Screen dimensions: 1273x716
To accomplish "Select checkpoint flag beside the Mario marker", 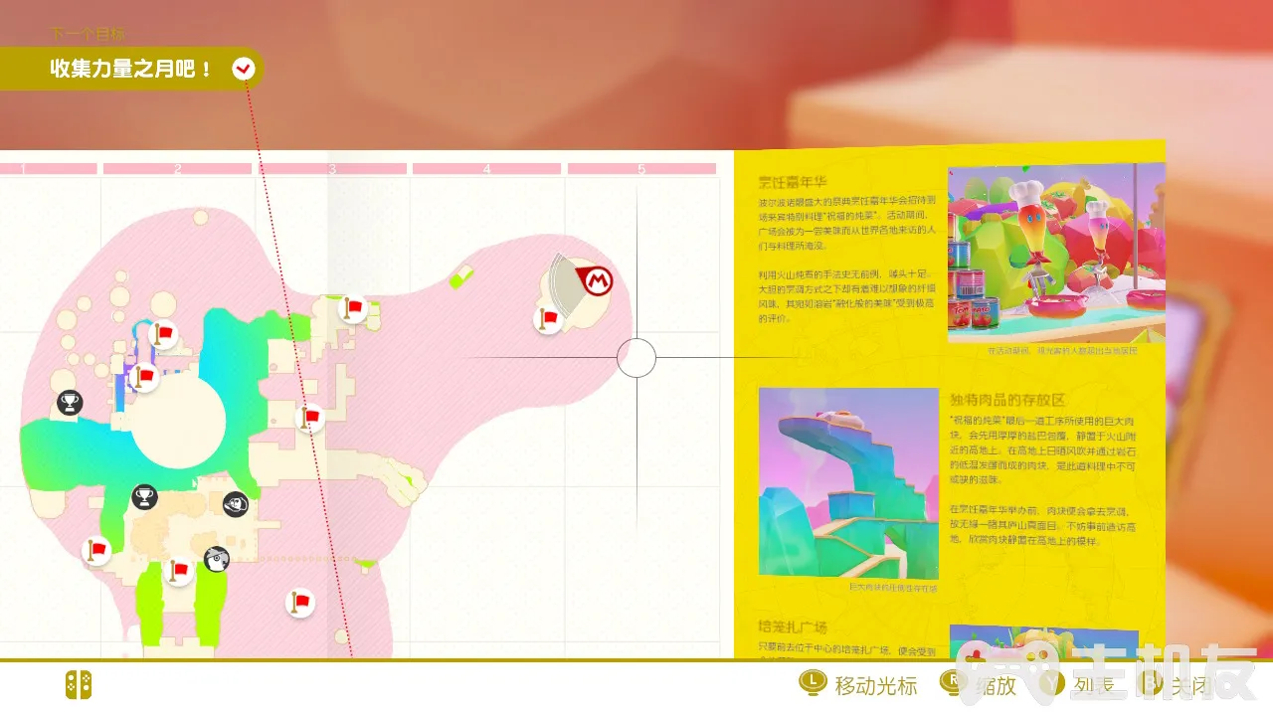I will (x=548, y=318).
